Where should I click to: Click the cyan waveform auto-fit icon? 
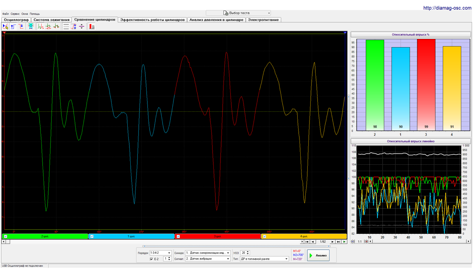[31, 26]
